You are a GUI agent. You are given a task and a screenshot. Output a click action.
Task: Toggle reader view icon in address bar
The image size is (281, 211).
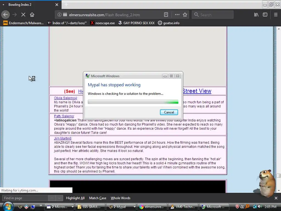pyautogui.click(x=166, y=15)
